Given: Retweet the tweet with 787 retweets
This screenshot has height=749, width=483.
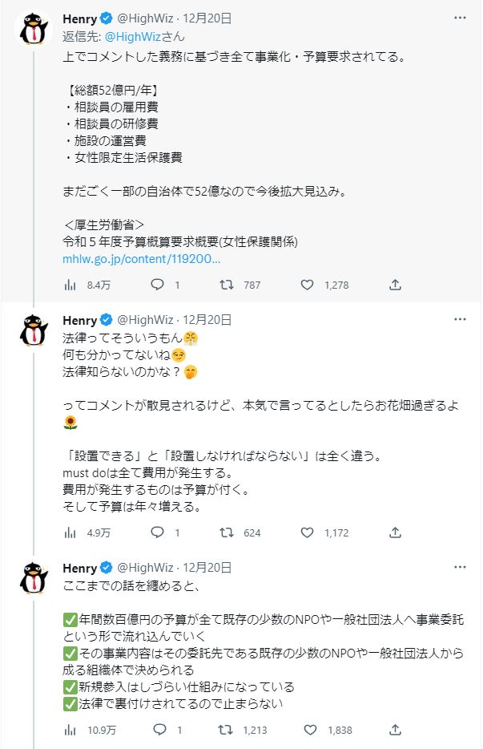Looking at the screenshot, I should (x=227, y=284).
